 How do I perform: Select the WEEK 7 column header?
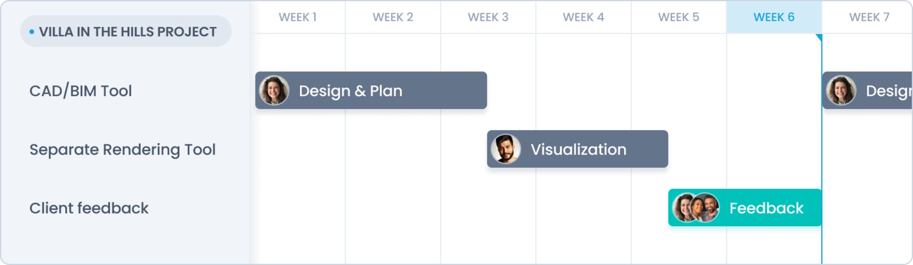[869, 17]
